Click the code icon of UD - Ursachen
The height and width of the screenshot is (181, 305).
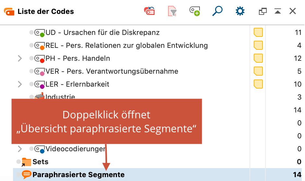coord(40,33)
